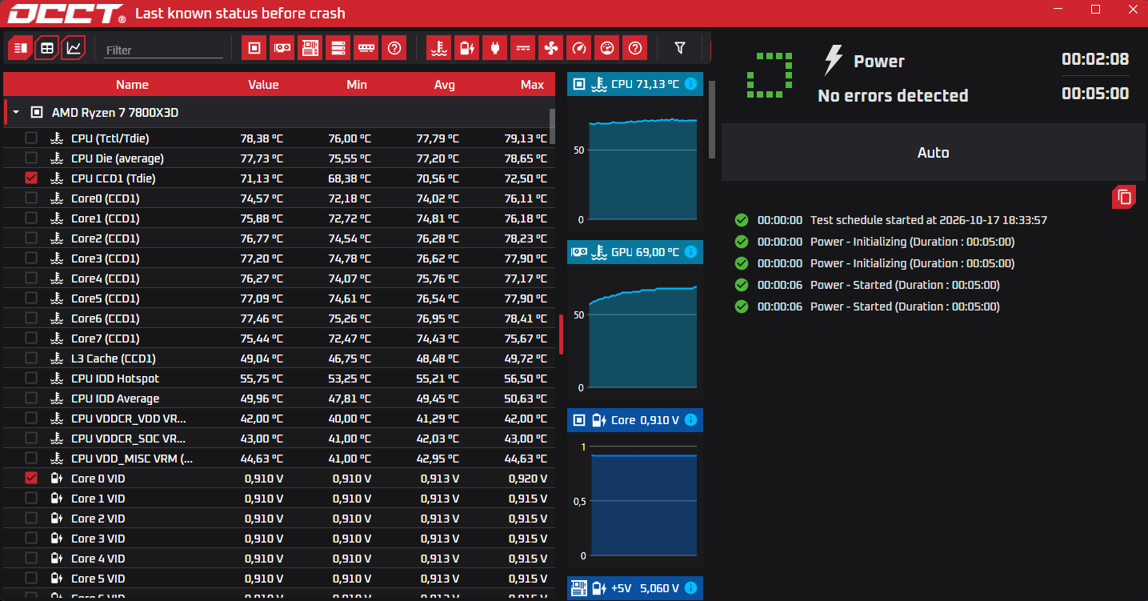Image resolution: width=1148 pixels, height=601 pixels.
Task: Sort the table by the Max column
Action: [x=532, y=84]
